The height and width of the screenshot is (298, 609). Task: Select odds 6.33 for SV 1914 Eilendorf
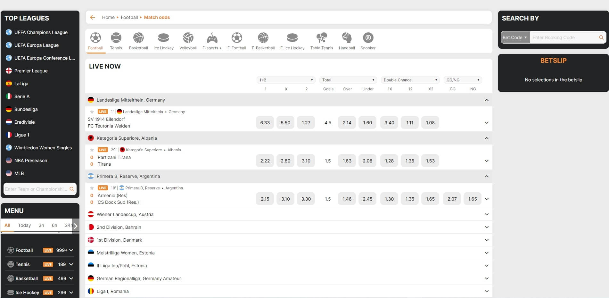[x=265, y=122]
